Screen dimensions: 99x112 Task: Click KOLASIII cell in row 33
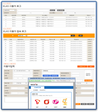(x=52, y=46)
